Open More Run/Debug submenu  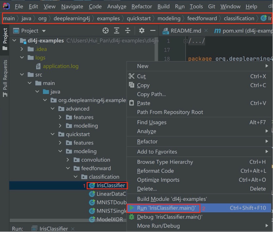point(199,226)
